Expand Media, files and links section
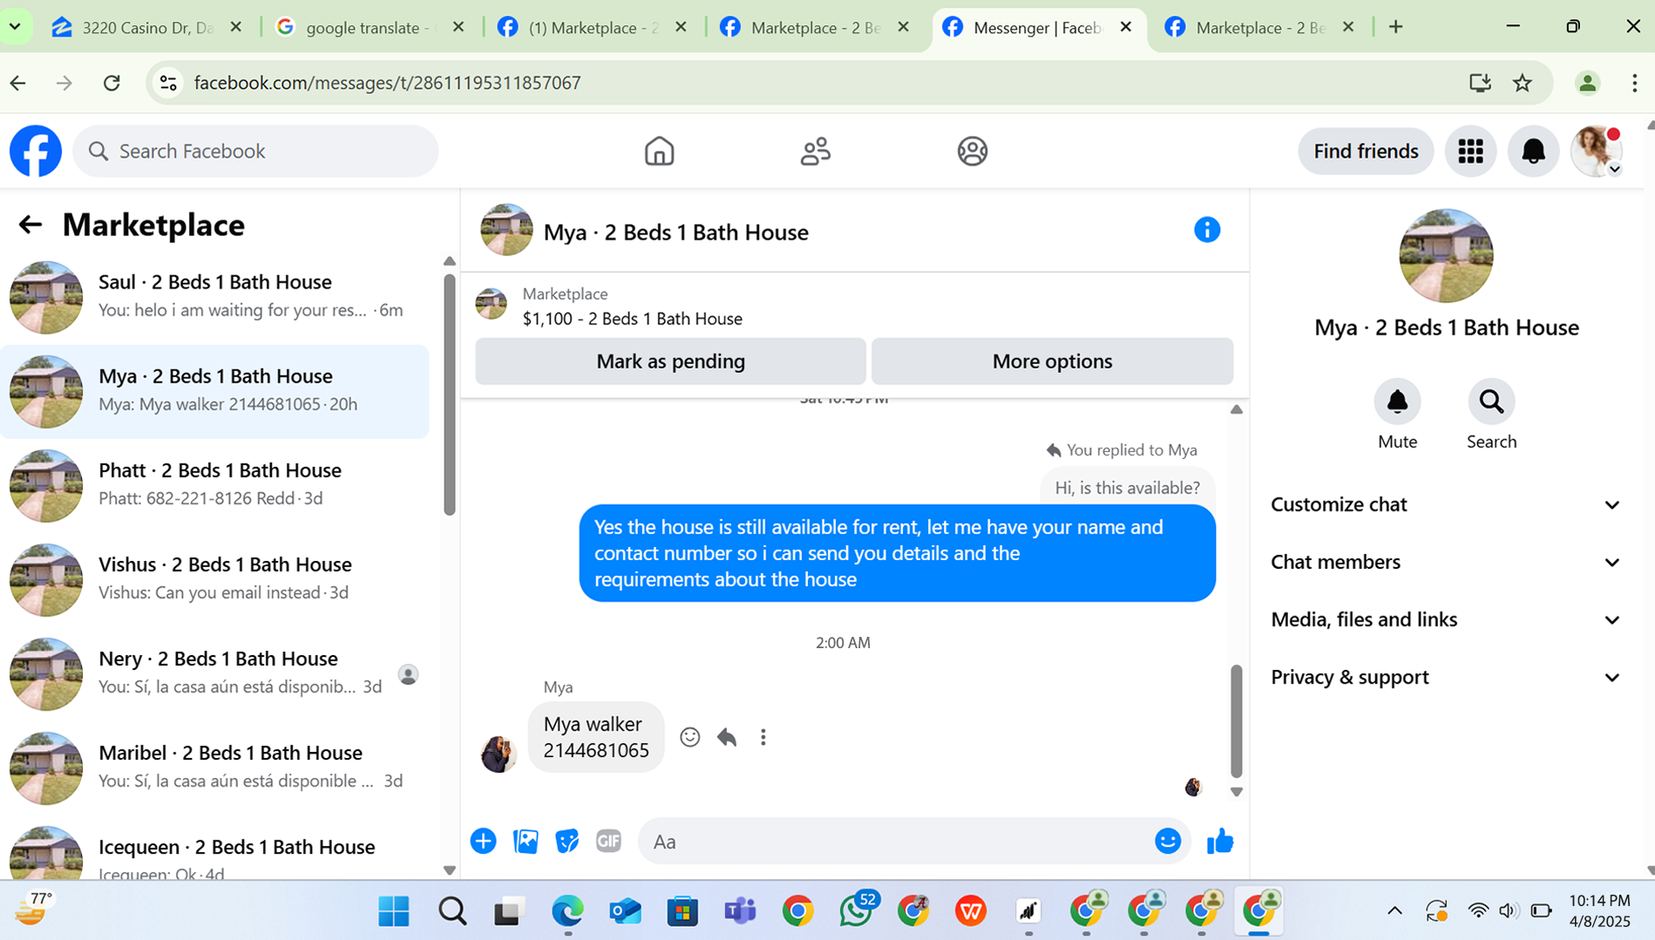This screenshot has height=940, width=1655. coord(1445,619)
